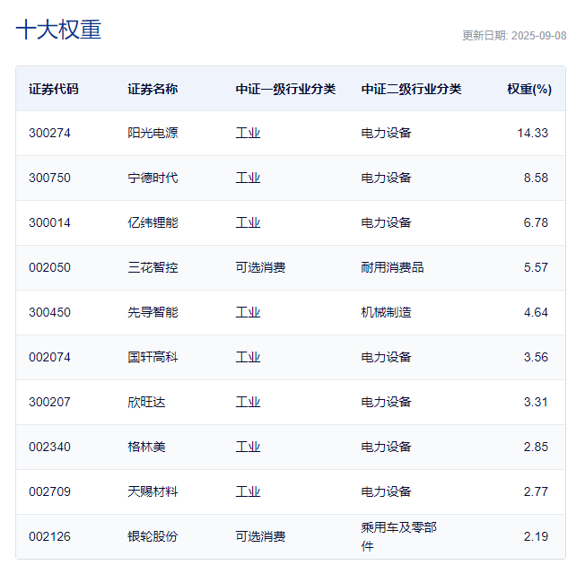Click the 更新日期 2025-09-08 text
Image resolution: width=585 pixels, height=565 pixels.
point(514,36)
